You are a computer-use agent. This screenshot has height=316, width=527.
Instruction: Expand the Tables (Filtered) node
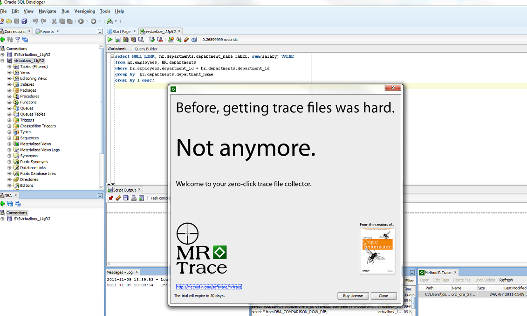(9, 67)
